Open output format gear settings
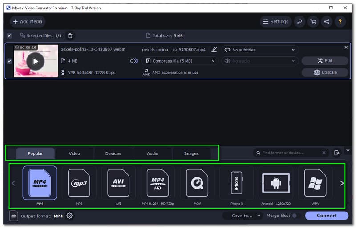The width and height of the screenshot is (356, 228). tap(69, 216)
